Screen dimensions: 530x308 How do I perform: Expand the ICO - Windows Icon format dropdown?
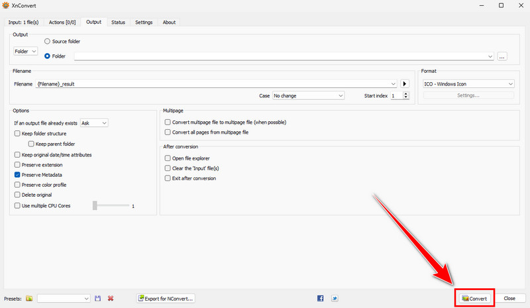coord(468,84)
